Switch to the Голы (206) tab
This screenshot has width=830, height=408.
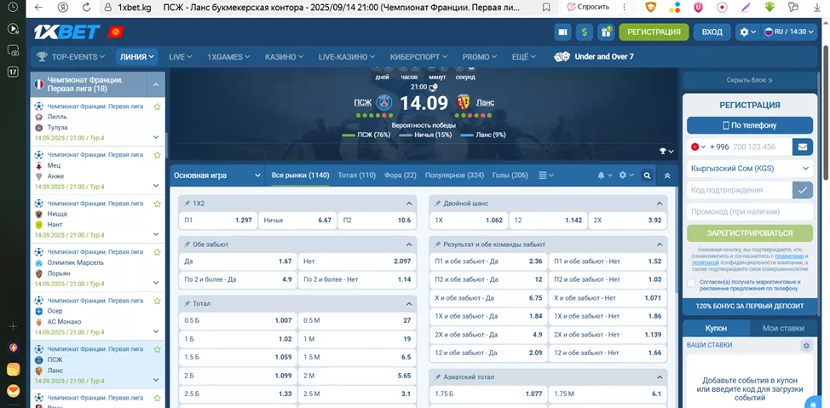click(x=510, y=175)
